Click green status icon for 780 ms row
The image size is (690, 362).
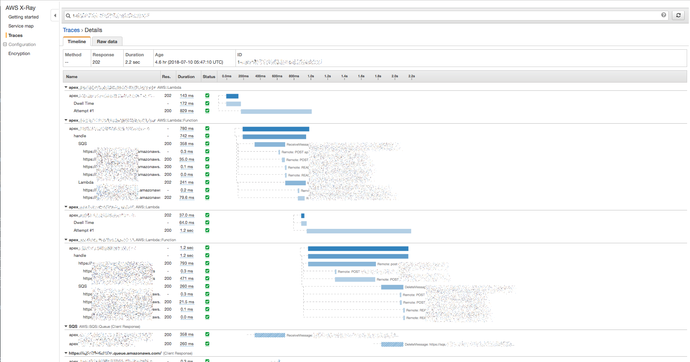point(207,129)
